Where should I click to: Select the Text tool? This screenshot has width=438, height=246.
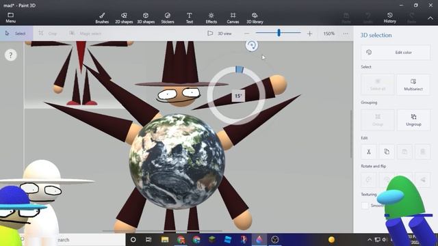pyautogui.click(x=190, y=18)
